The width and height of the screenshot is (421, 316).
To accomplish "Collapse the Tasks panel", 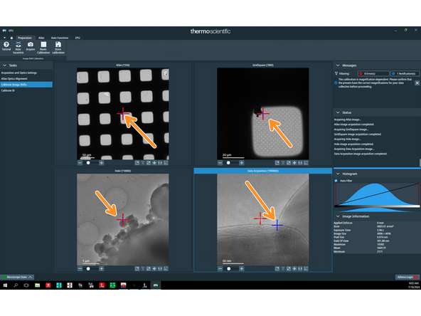I will click(x=4, y=65).
